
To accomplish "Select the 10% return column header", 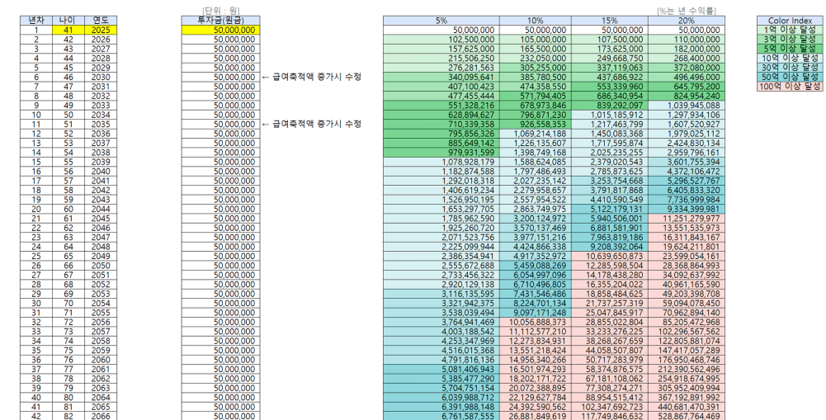I will click(x=535, y=20).
